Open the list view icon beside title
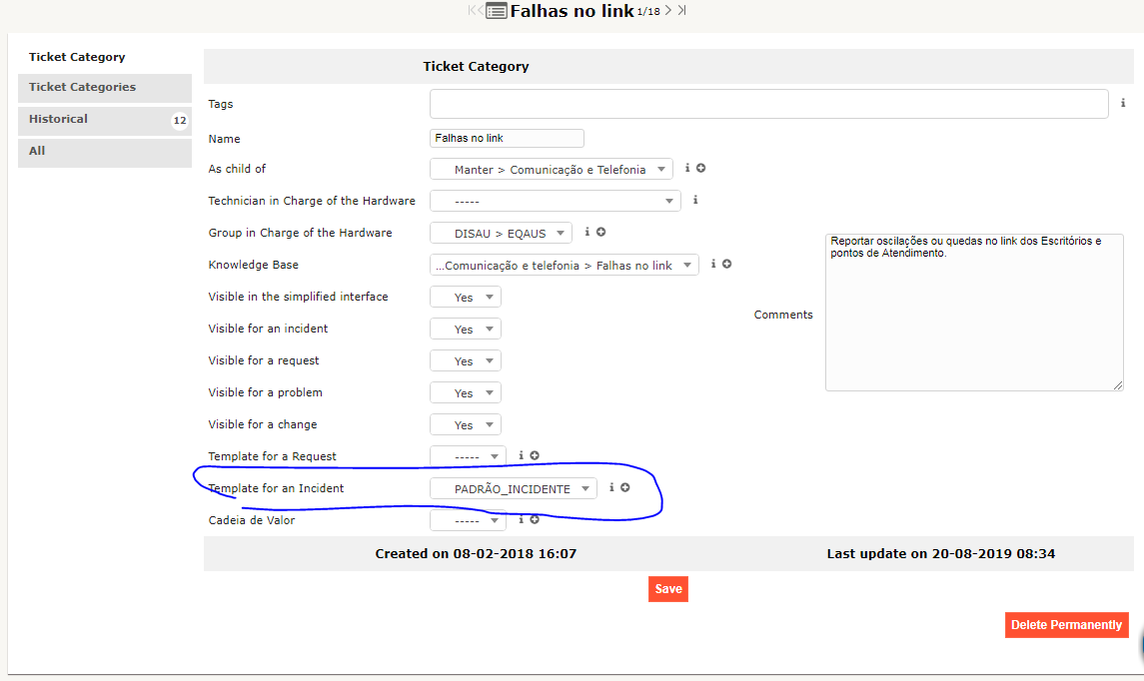1144x681 pixels. tap(497, 12)
